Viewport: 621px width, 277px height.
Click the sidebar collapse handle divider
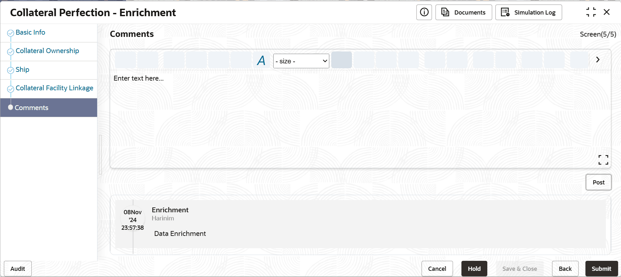pos(100,155)
